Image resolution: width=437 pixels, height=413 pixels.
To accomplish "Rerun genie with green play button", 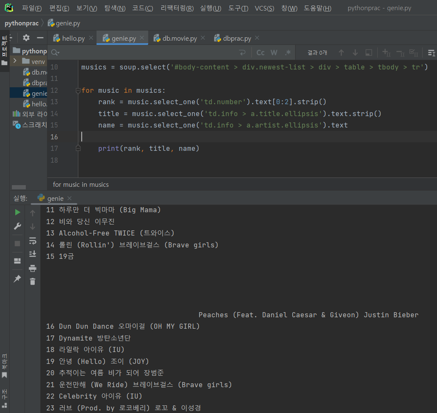I will click(x=17, y=212).
